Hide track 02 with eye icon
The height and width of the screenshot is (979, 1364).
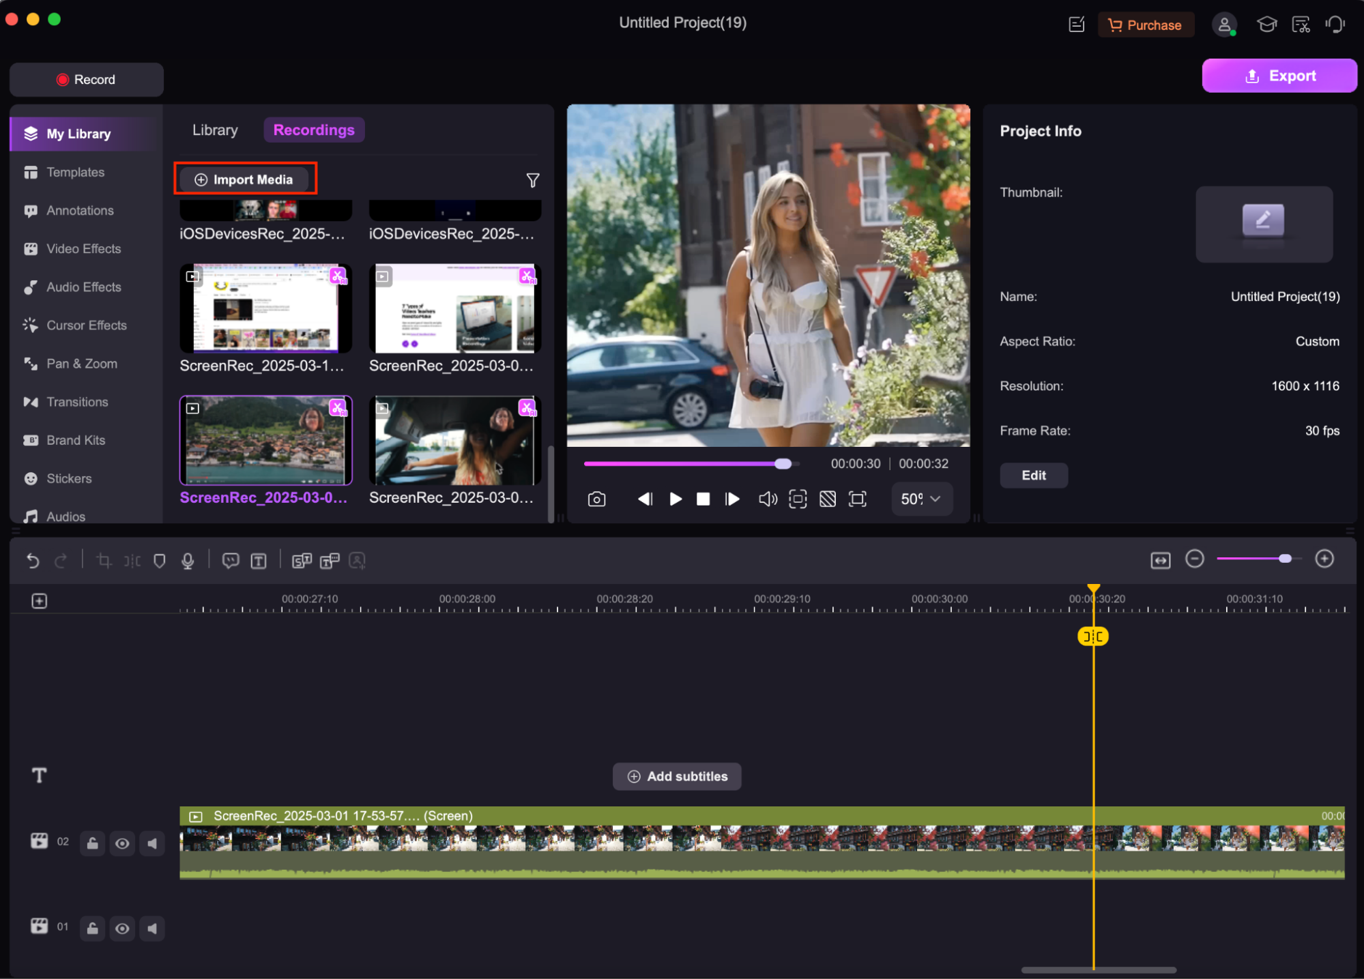point(122,844)
